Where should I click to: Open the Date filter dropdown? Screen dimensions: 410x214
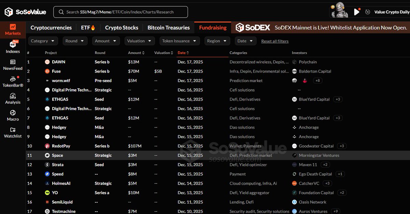pos(245,41)
